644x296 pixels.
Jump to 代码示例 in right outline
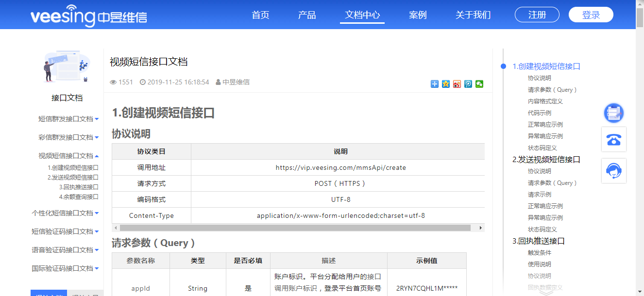540,113
